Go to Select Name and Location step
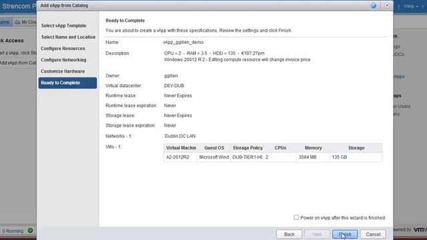The width and height of the screenshot is (427, 240). coord(68,37)
